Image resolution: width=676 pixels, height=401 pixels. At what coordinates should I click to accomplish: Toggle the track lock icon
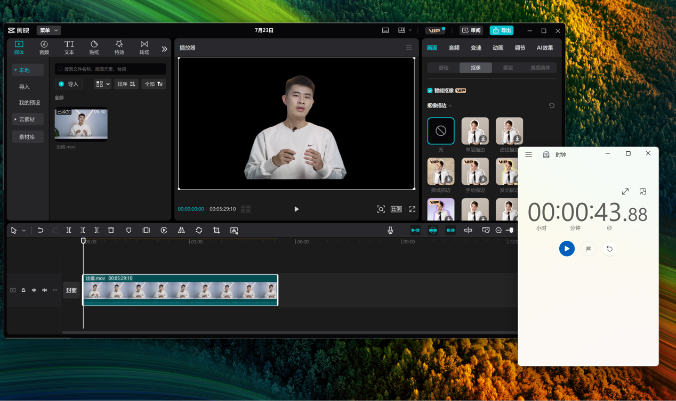23,290
